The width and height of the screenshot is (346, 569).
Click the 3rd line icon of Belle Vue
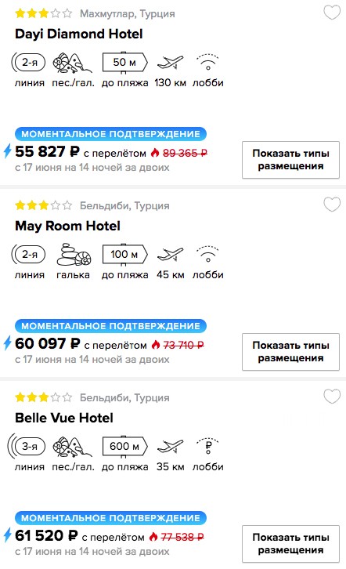pyautogui.click(x=27, y=447)
